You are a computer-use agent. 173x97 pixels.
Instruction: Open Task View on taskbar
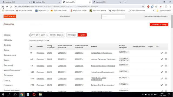point(15,95)
